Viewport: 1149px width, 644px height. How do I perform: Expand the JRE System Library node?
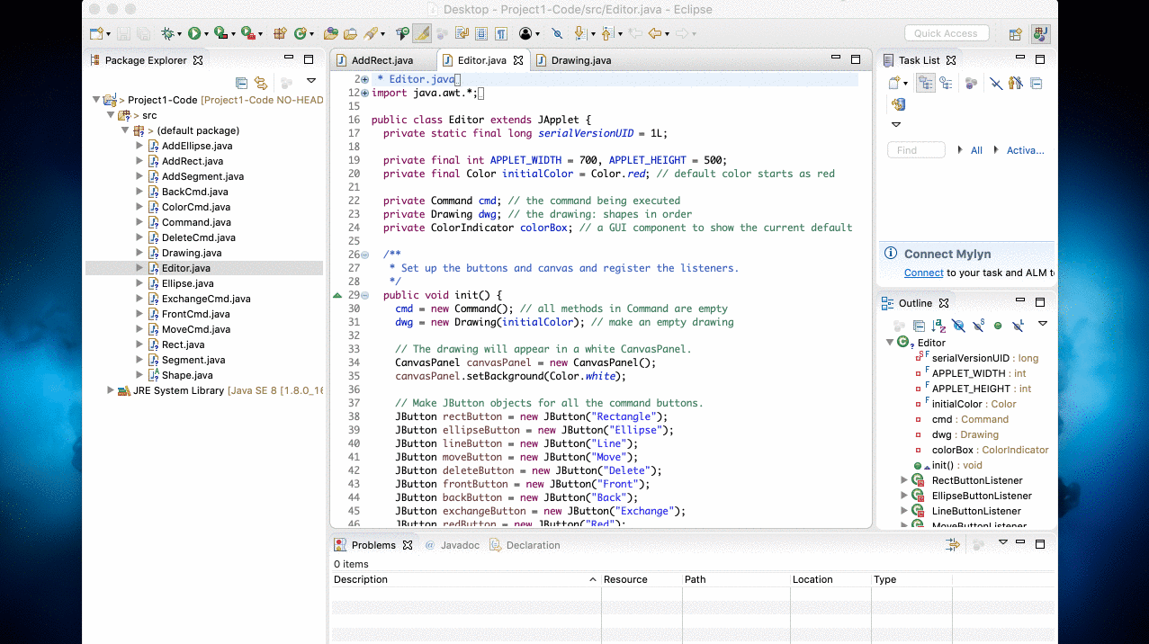111,390
